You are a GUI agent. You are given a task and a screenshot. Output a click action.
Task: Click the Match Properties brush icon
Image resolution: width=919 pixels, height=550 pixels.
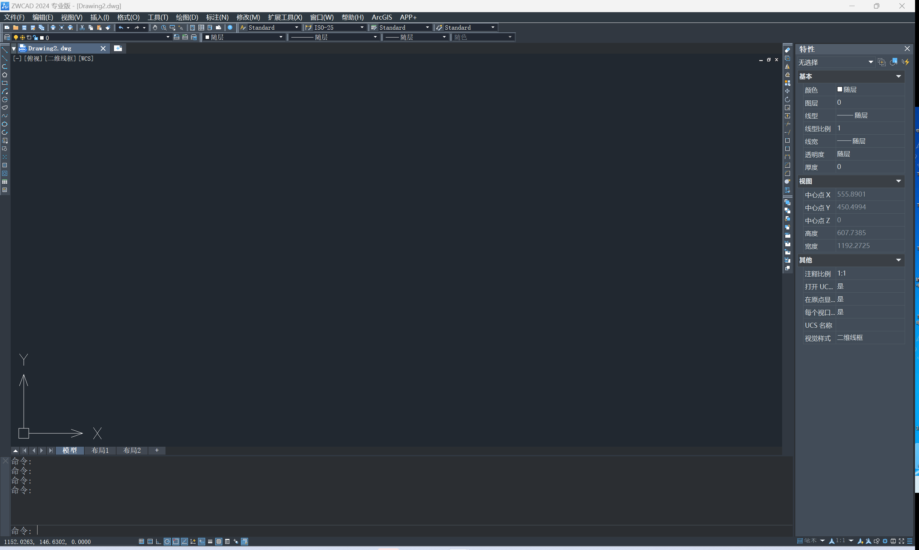(x=108, y=28)
